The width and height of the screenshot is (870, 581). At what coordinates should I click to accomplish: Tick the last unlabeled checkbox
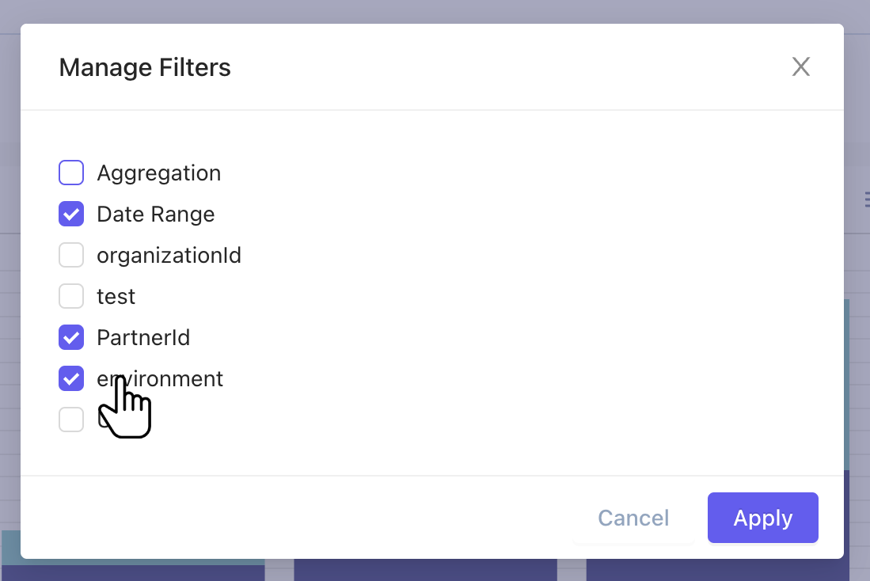tap(71, 420)
